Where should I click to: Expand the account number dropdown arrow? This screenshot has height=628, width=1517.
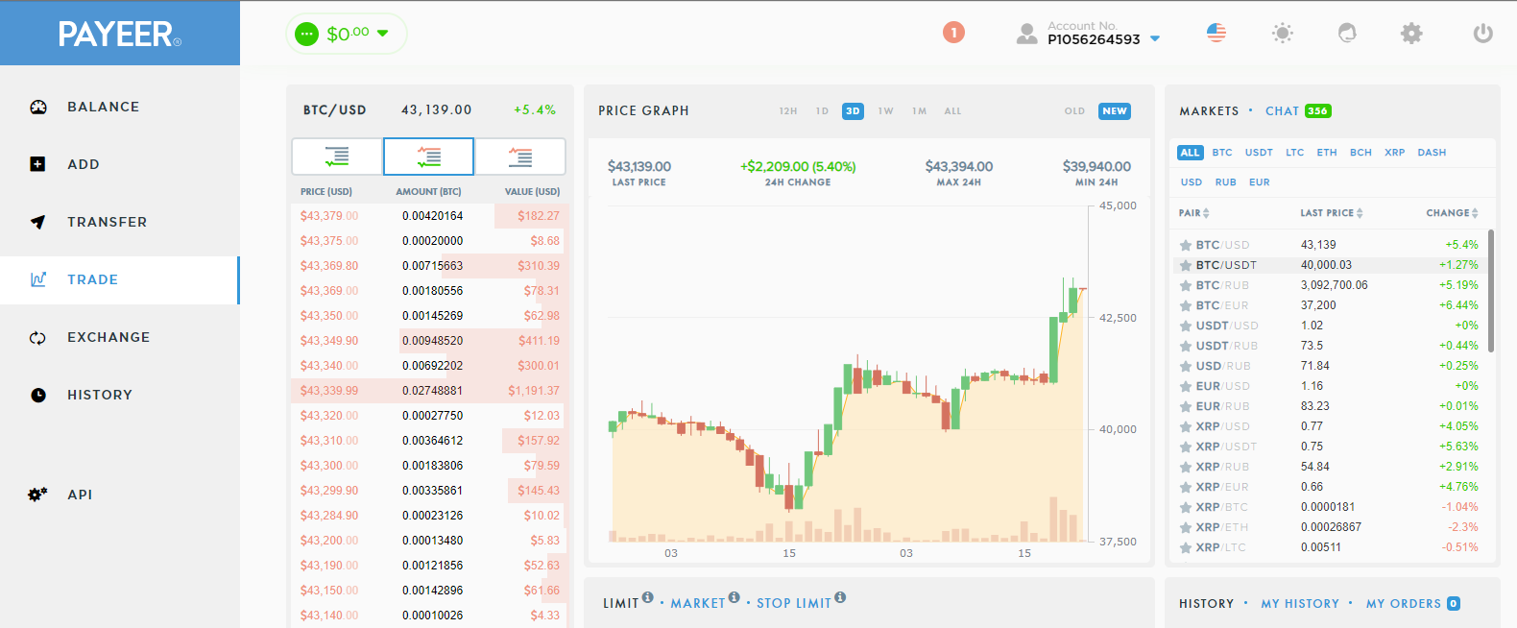click(1155, 39)
